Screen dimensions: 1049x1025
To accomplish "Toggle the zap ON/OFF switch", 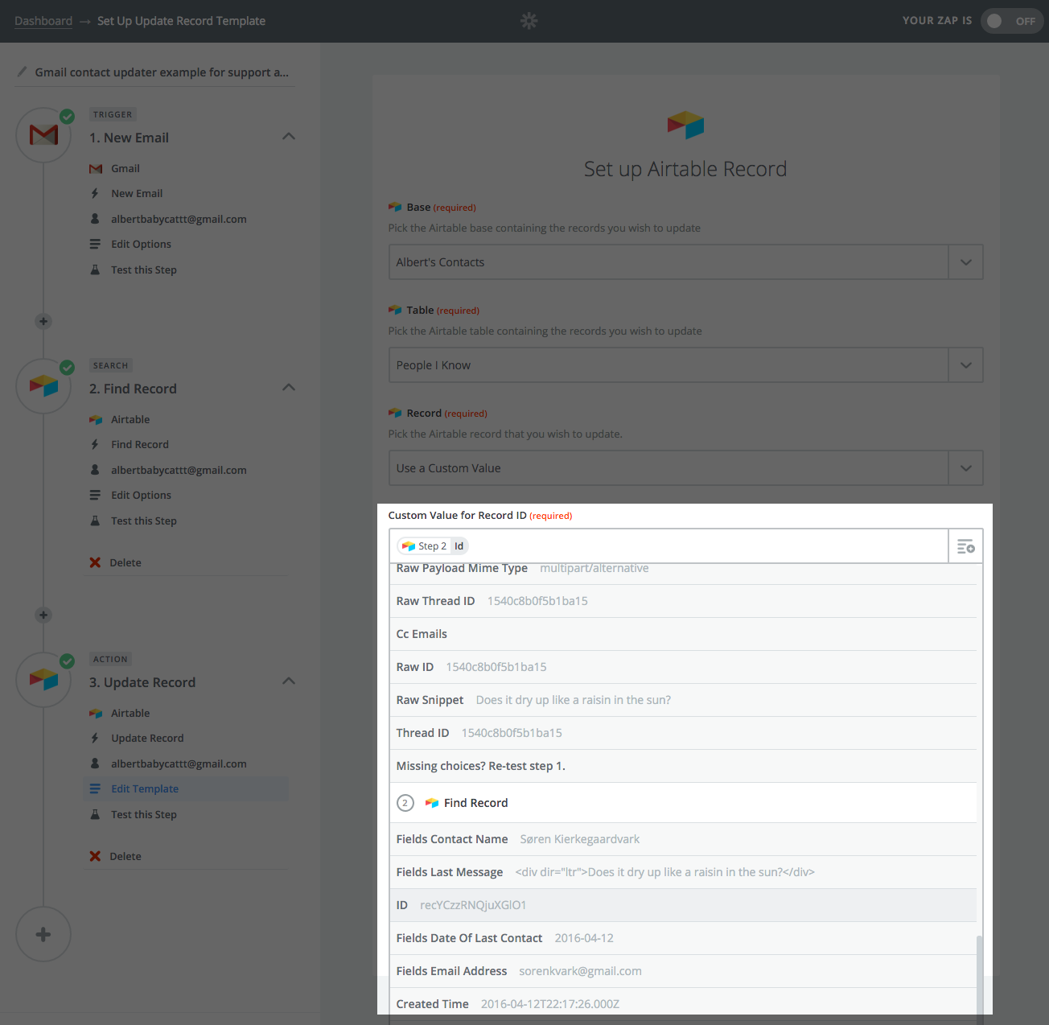I will (x=1011, y=21).
